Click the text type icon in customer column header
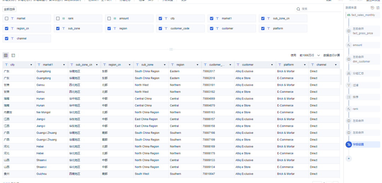This screenshot has height=183, width=382. click(x=238, y=65)
